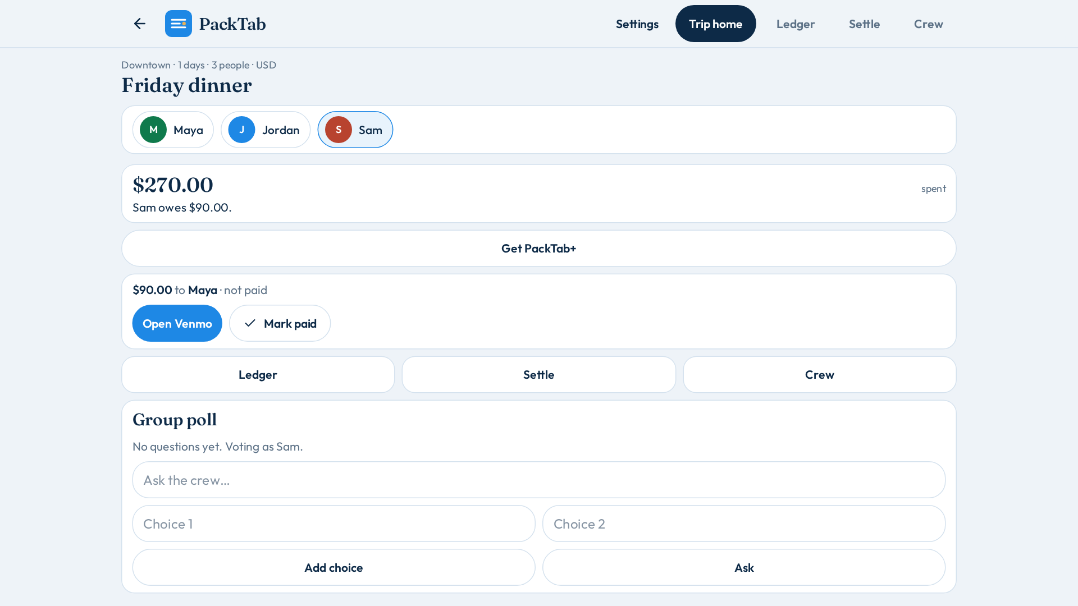
Task: Click the 'No questions yet. Voting as Sam.' text
Action: 218,447
